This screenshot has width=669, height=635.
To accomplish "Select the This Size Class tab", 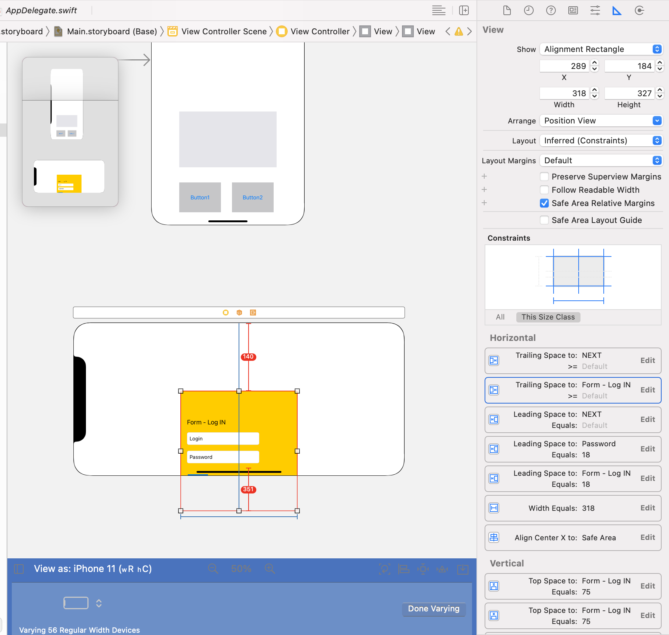I will [548, 317].
